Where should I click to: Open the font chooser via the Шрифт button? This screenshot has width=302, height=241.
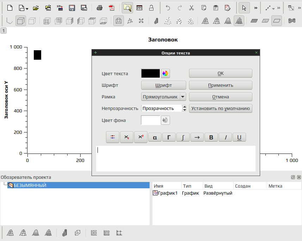point(164,85)
